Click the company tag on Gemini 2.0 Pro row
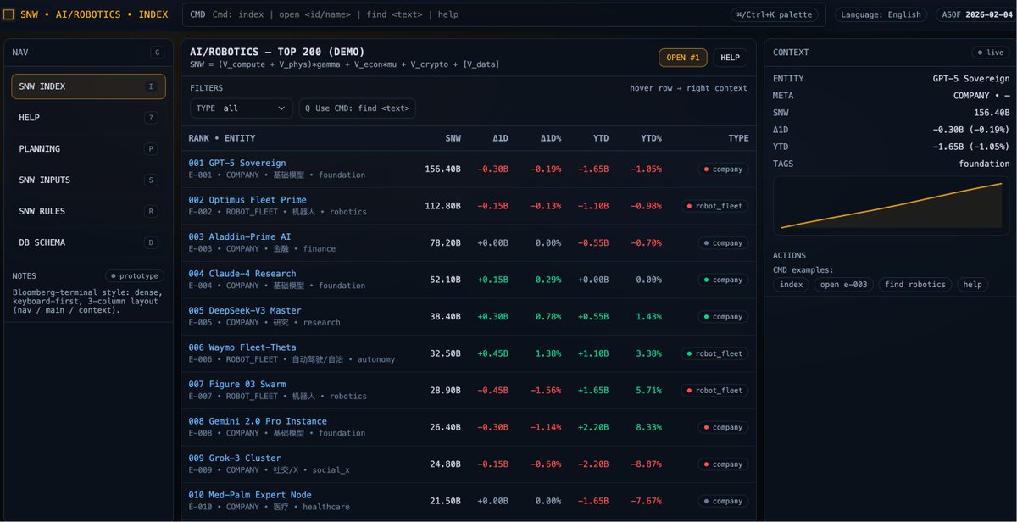The height and width of the screenshot is (522, 1017). pos(723,427)
